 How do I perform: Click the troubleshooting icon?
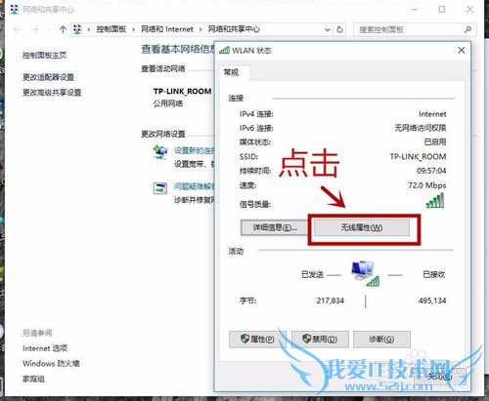(x=160, y=188)
